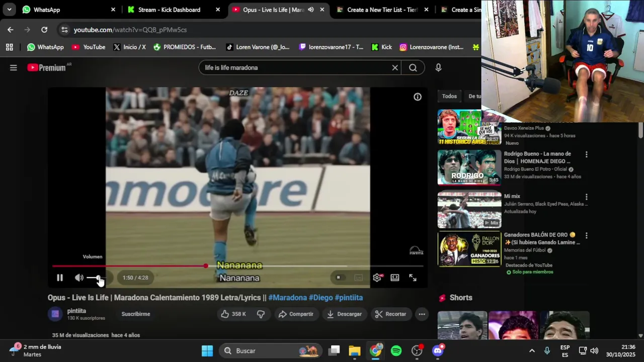Screen dimensions: 644x362
Task: Click the youtube.com address bar URL
Action: click(x=130, y=30)
